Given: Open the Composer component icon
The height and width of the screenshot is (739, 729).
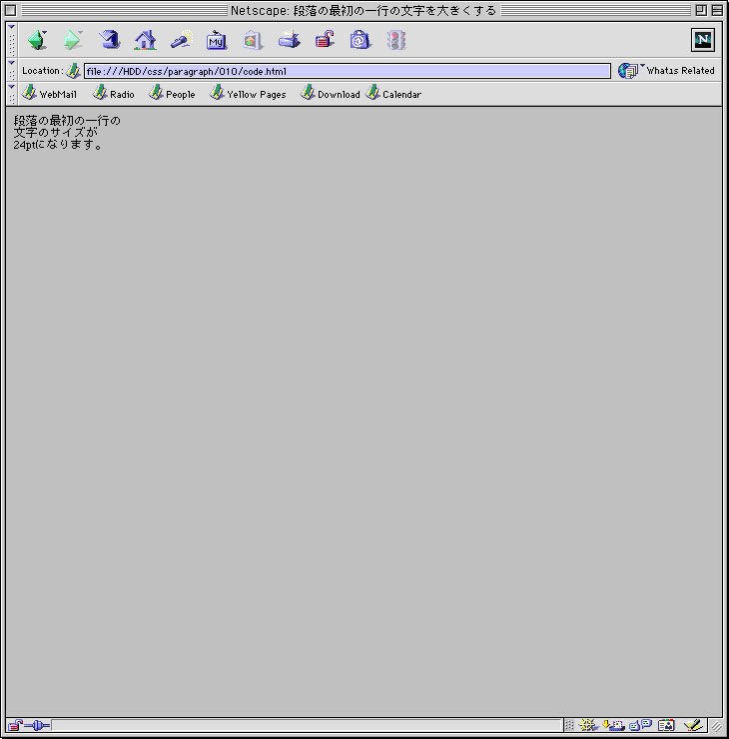Looking at the screenshot, I should [x=693, y=725].
